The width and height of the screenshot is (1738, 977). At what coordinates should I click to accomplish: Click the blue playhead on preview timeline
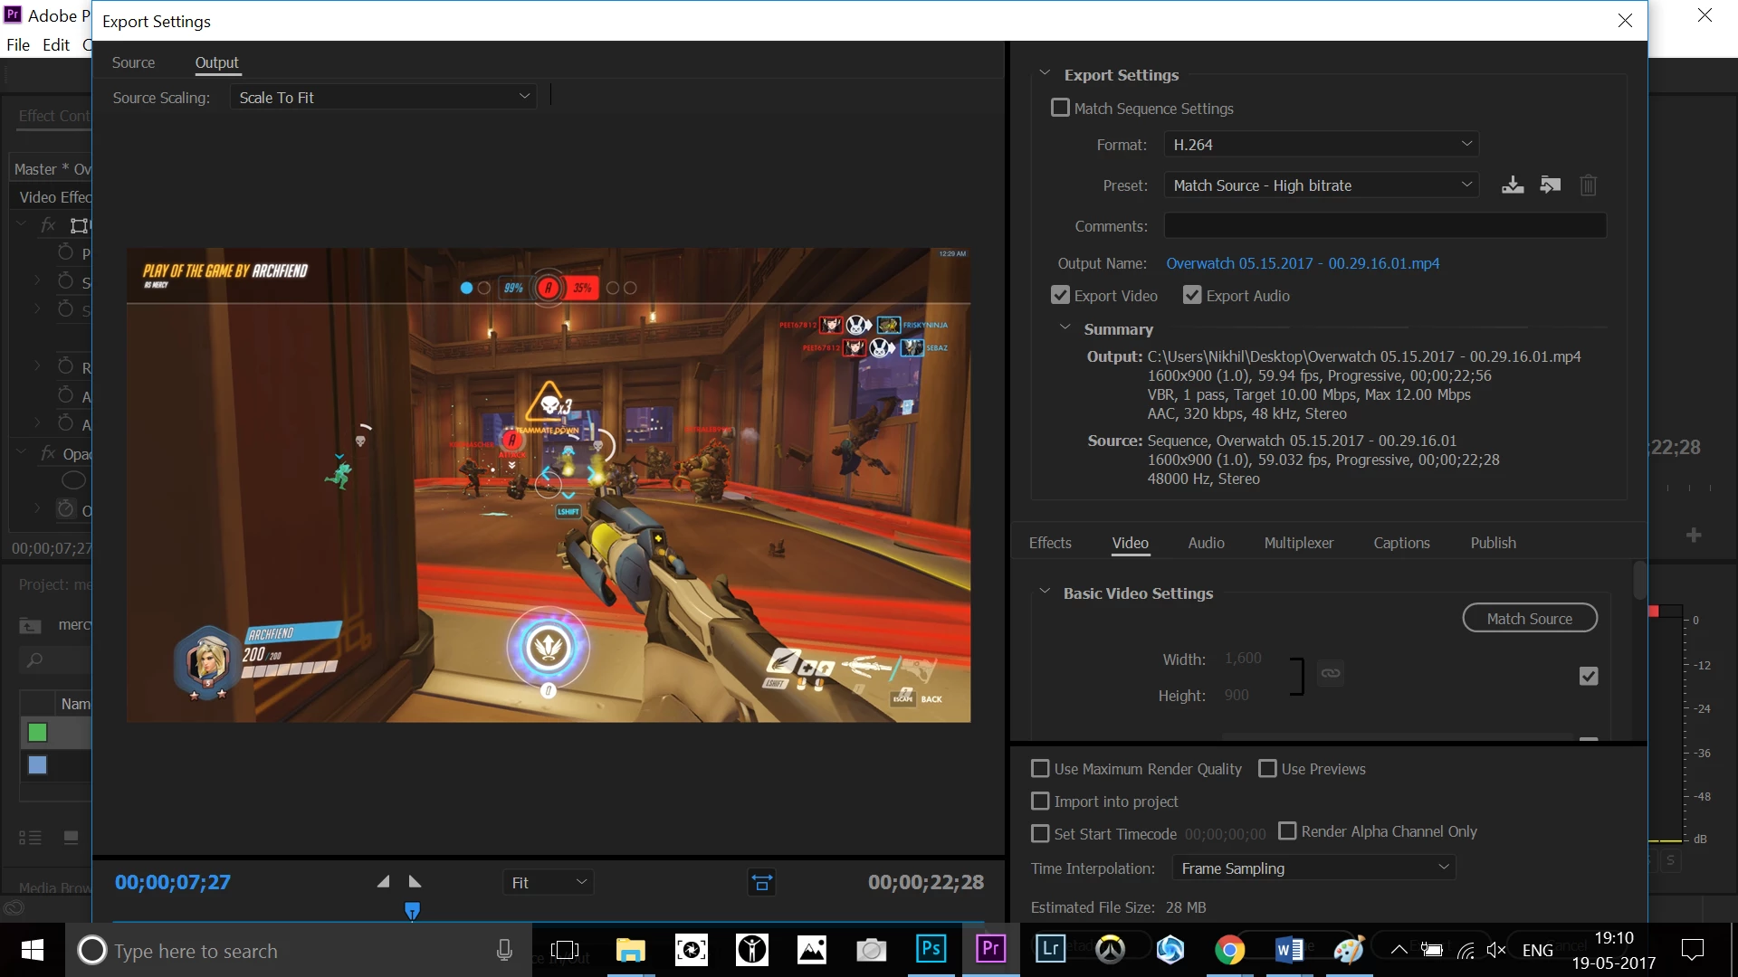[x=412, y=910]
